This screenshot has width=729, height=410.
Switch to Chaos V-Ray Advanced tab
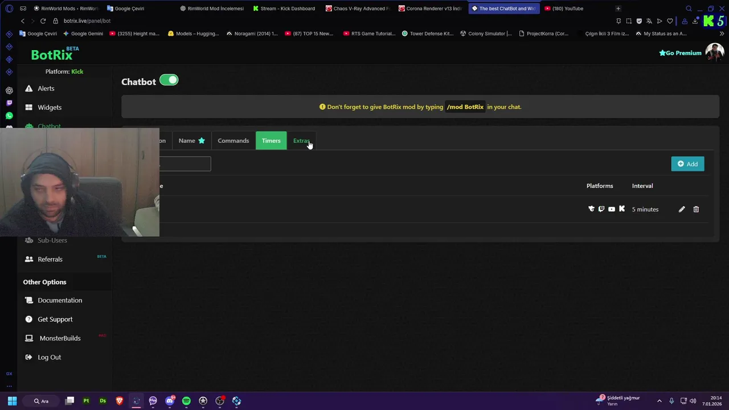(357, 9)
